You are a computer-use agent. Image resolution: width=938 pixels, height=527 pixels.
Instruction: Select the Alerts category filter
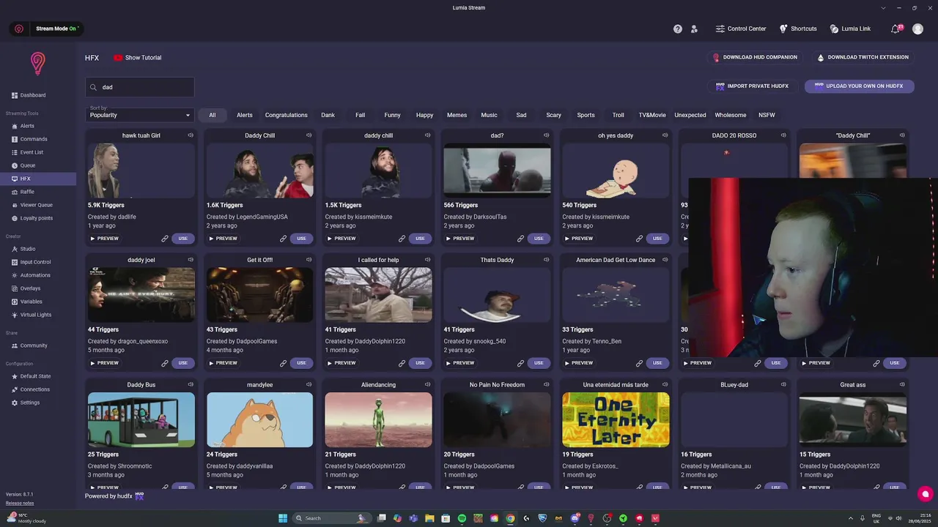click(245, 115)
